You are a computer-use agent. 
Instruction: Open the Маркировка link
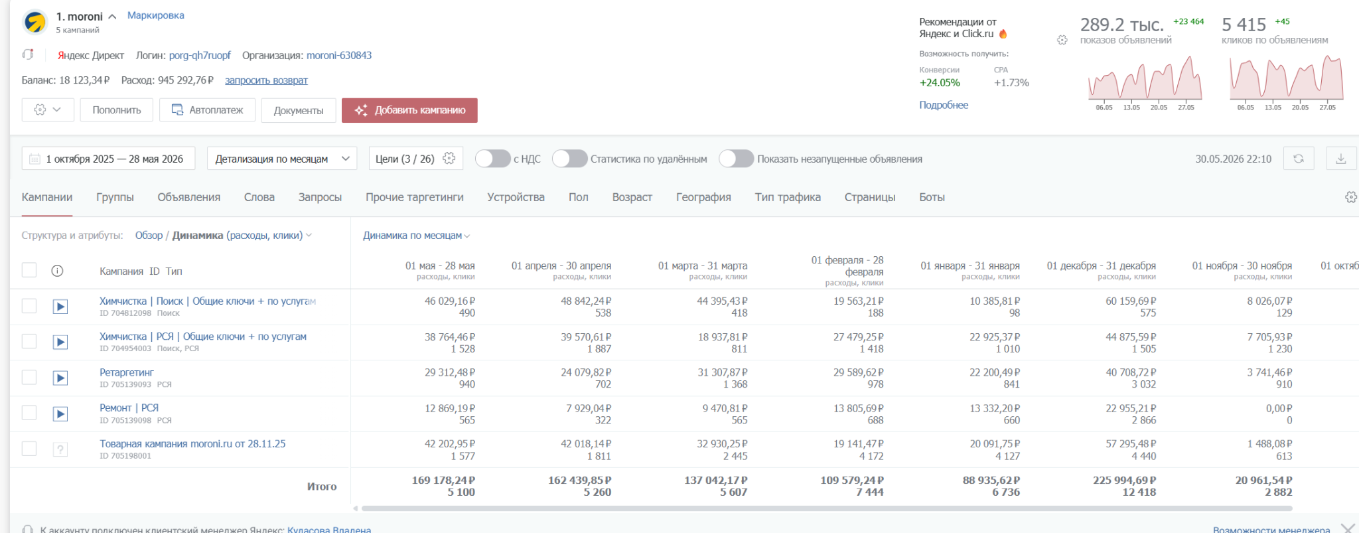[156, 15]
